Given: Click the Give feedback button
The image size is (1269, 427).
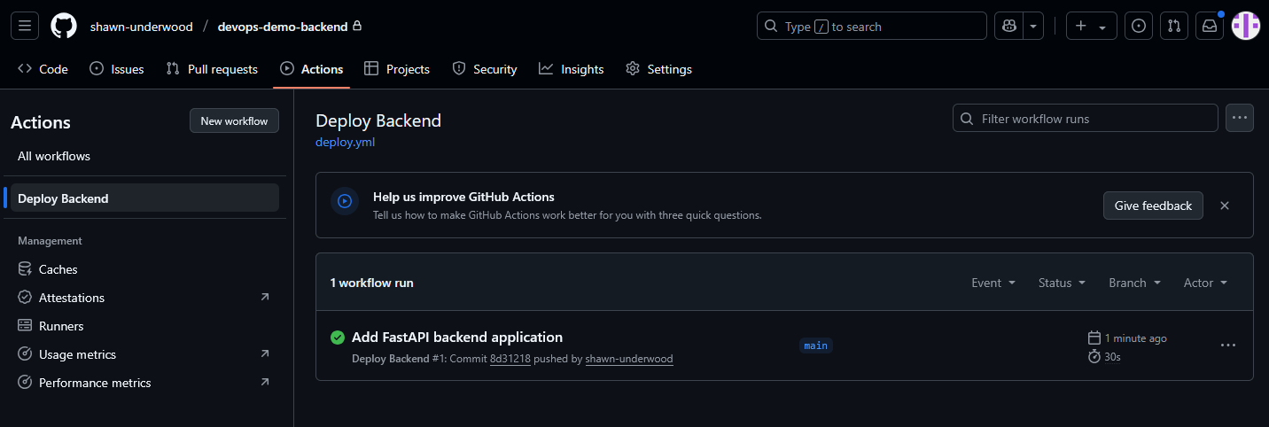Looking at the screenshot, I should coord(1153,206).
